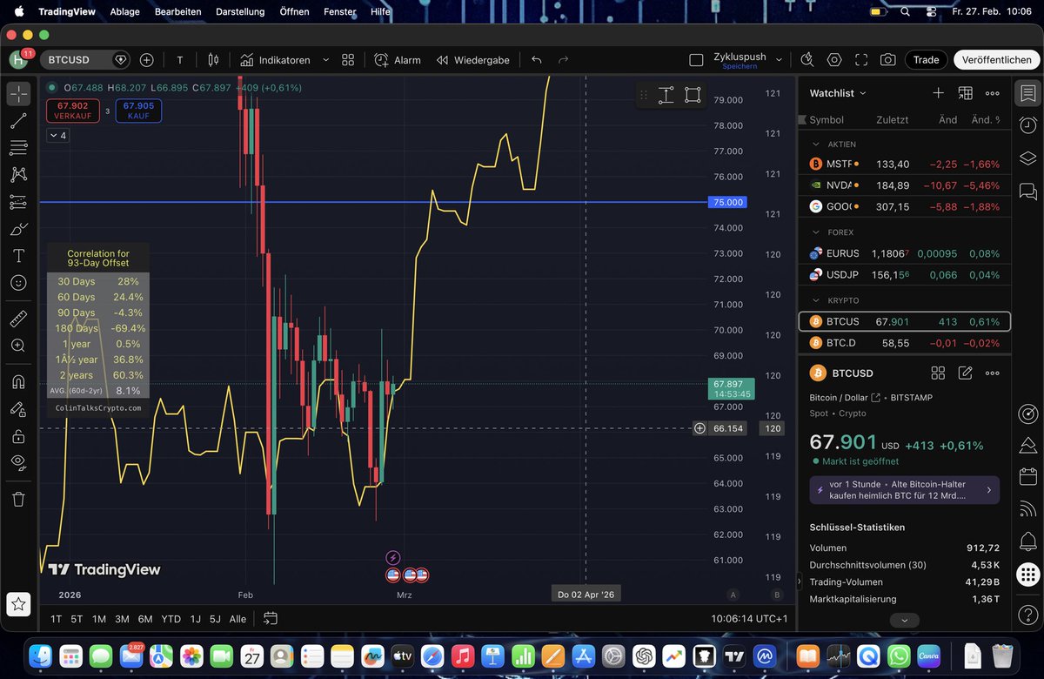Screen dimensions: 1044x679
Task: Click the Trade button
Action: coord(926,60)
